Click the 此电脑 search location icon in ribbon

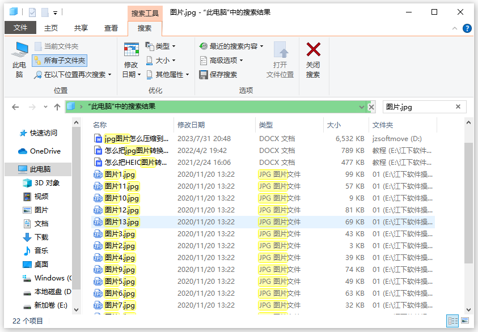click(x=19, y=59)
